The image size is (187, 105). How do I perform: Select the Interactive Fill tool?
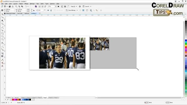[2, 63]
